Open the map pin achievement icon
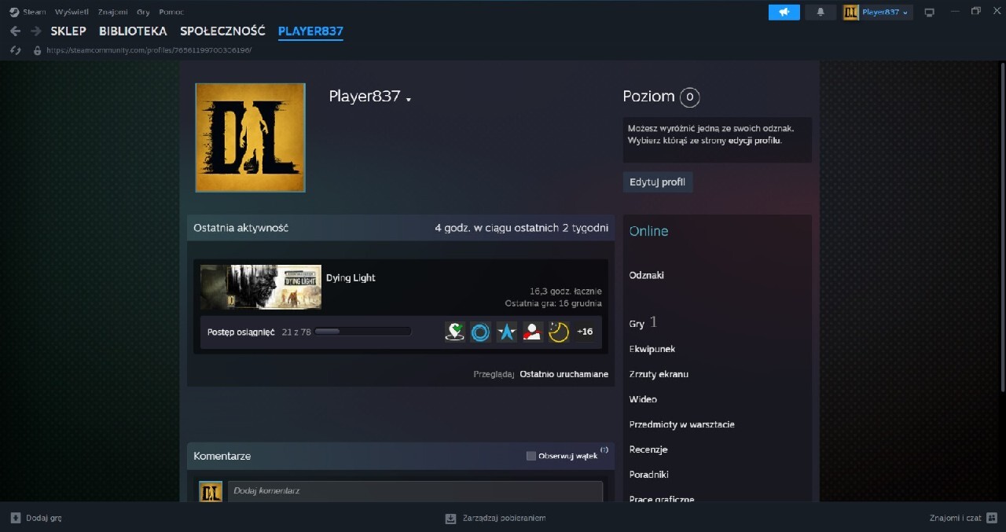This screenshot has height=532, width=1006. point(454,332)
